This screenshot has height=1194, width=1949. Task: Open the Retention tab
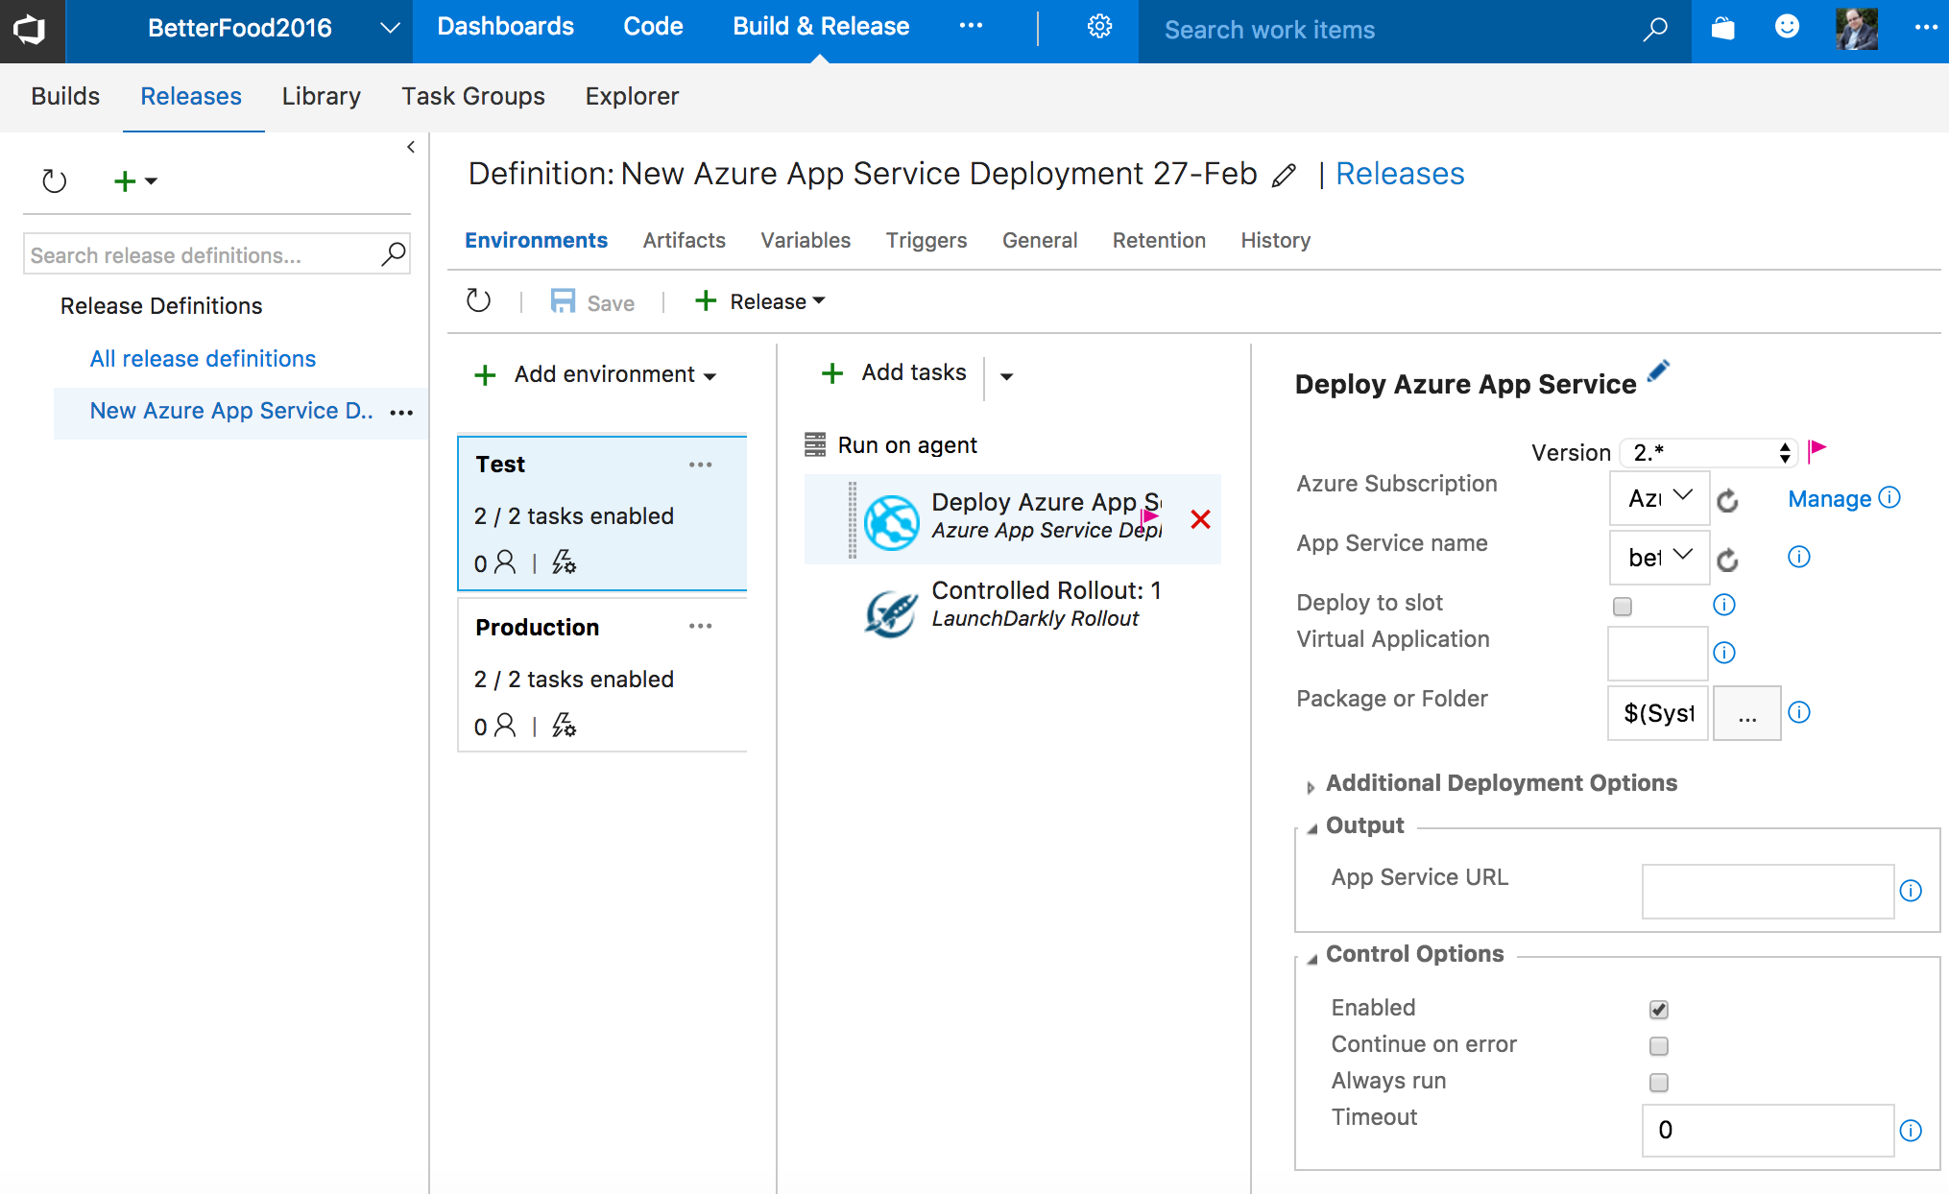[x=1159, y=240]
